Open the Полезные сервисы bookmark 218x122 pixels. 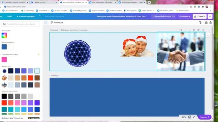coord(114,11)
